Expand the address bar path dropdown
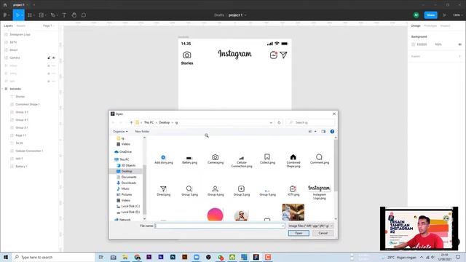The image size is (466, 262). [x=271, y=122]
